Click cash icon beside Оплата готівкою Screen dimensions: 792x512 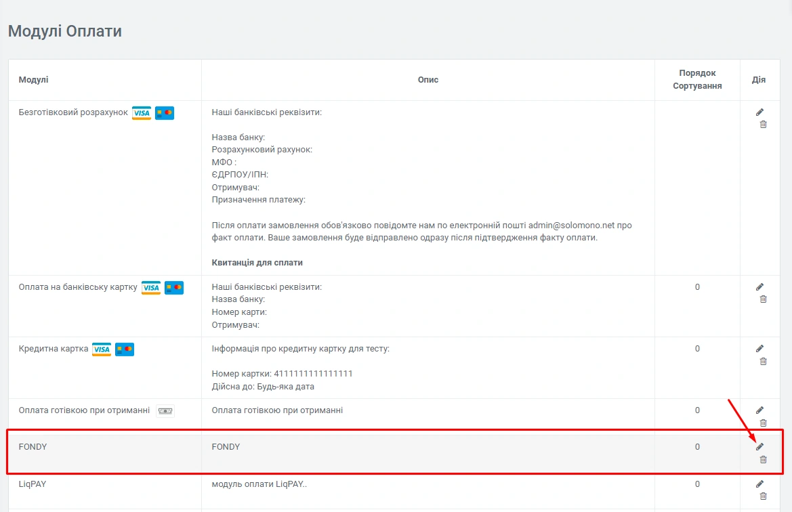(165, 411)
